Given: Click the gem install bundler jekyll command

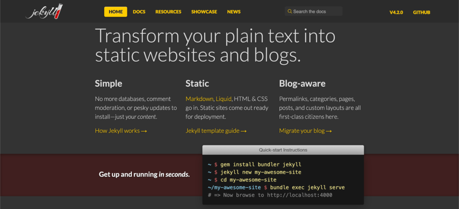Looking at the screenshot, I should (x=260, y=164).
